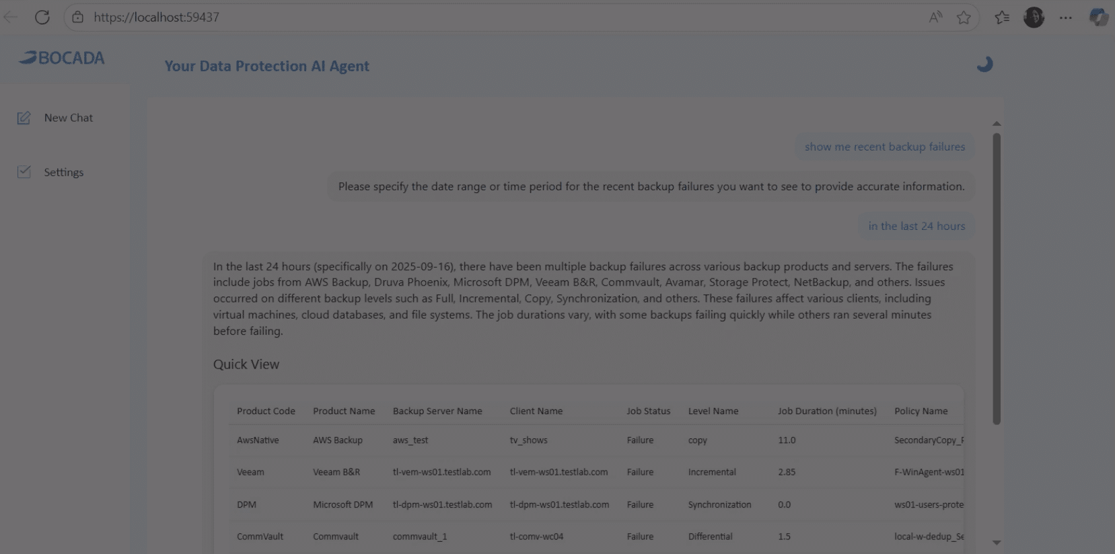Click the Settings checkbox icon
The height and width of the screenshot is (554, 1115).
tap(24, 172)
